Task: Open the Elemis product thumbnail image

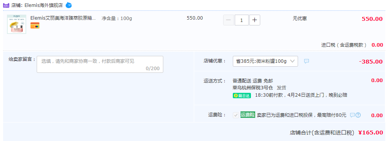Action: (17, 24)
